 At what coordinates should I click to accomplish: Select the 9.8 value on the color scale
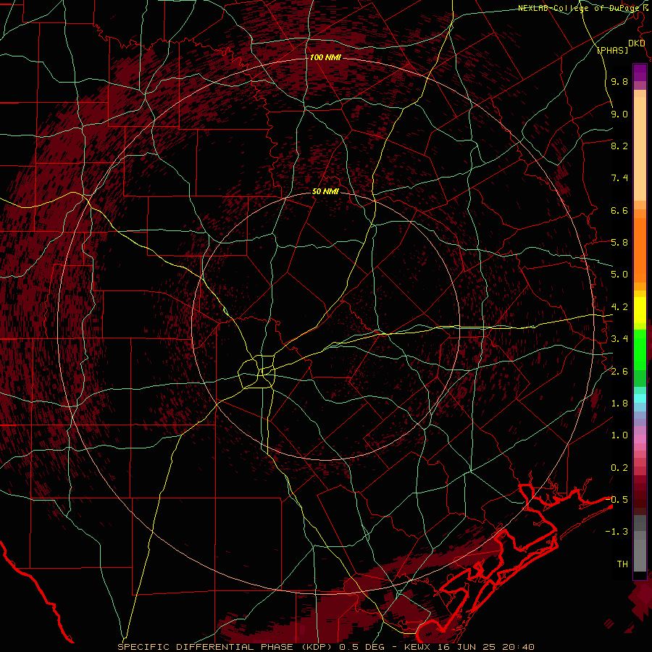pyautogui.click(x=619, y=81)
